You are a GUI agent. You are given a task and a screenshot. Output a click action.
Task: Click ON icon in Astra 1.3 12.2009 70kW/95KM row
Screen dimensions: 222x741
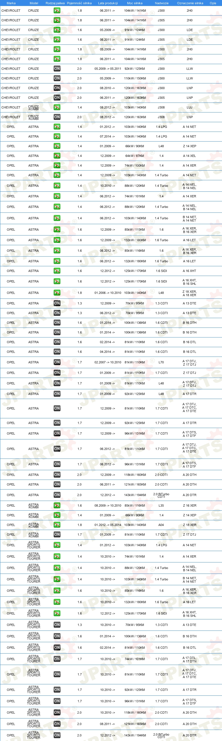(57, 303)
